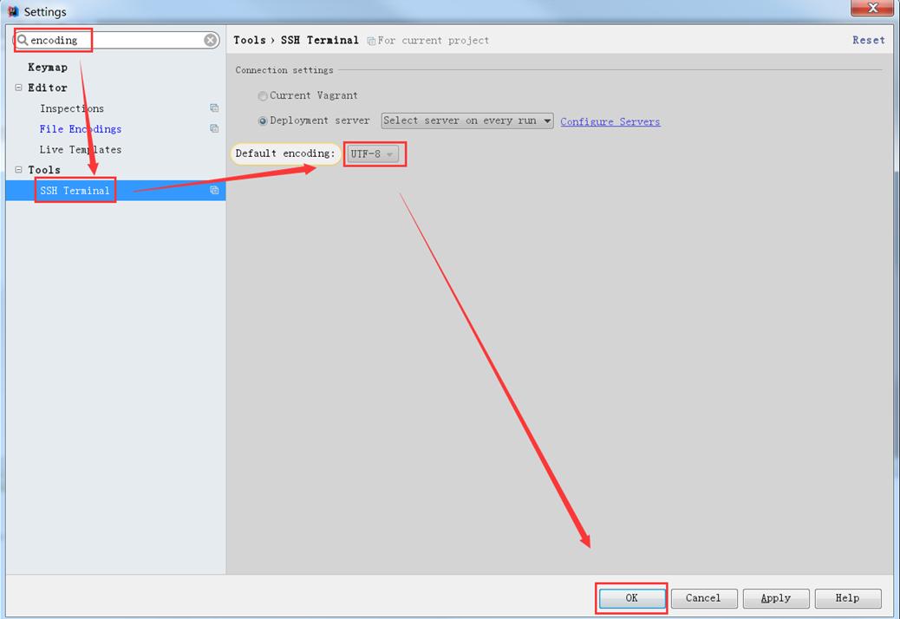Select Keymap in the settings tree
The width and height of the screenshot is (900, 619).
48,67
